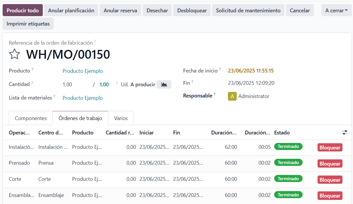Click Bloquear on the Instalación row
The width and height of the screenshot is (353, 204).
click(x=330, y=147)
